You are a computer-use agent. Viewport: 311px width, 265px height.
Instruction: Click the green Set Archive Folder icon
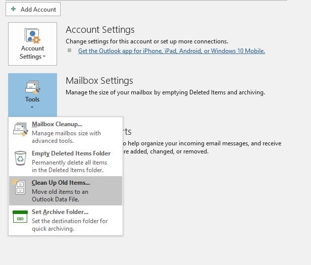click(x=20, y=217)
